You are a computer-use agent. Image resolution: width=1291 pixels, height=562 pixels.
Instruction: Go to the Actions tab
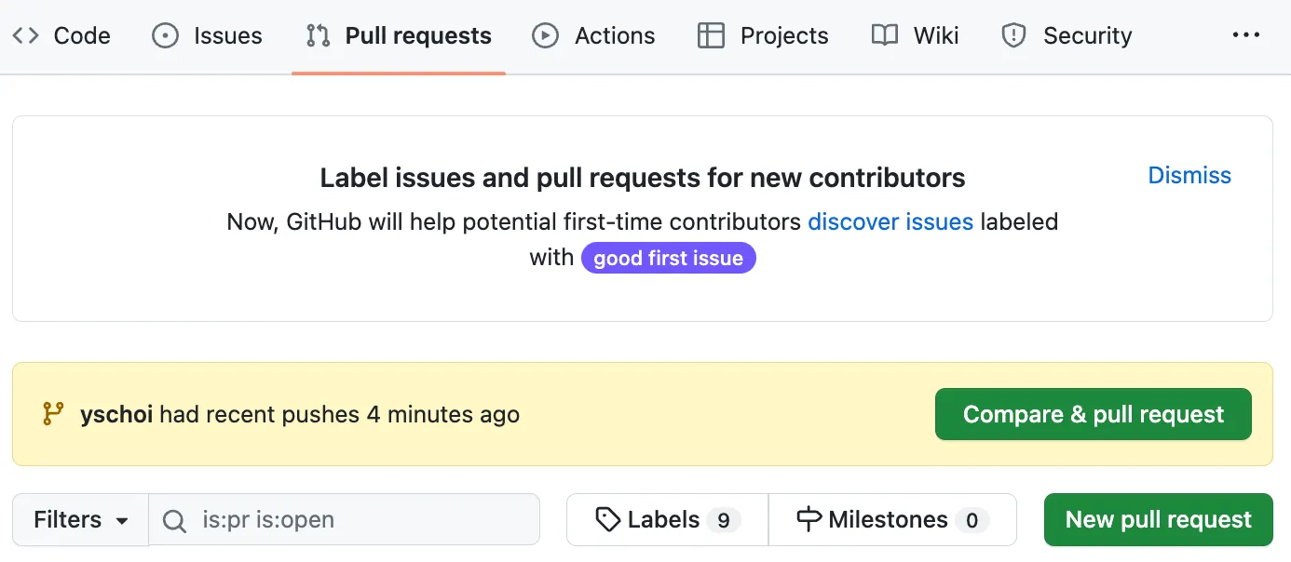(x=614, y=36)
